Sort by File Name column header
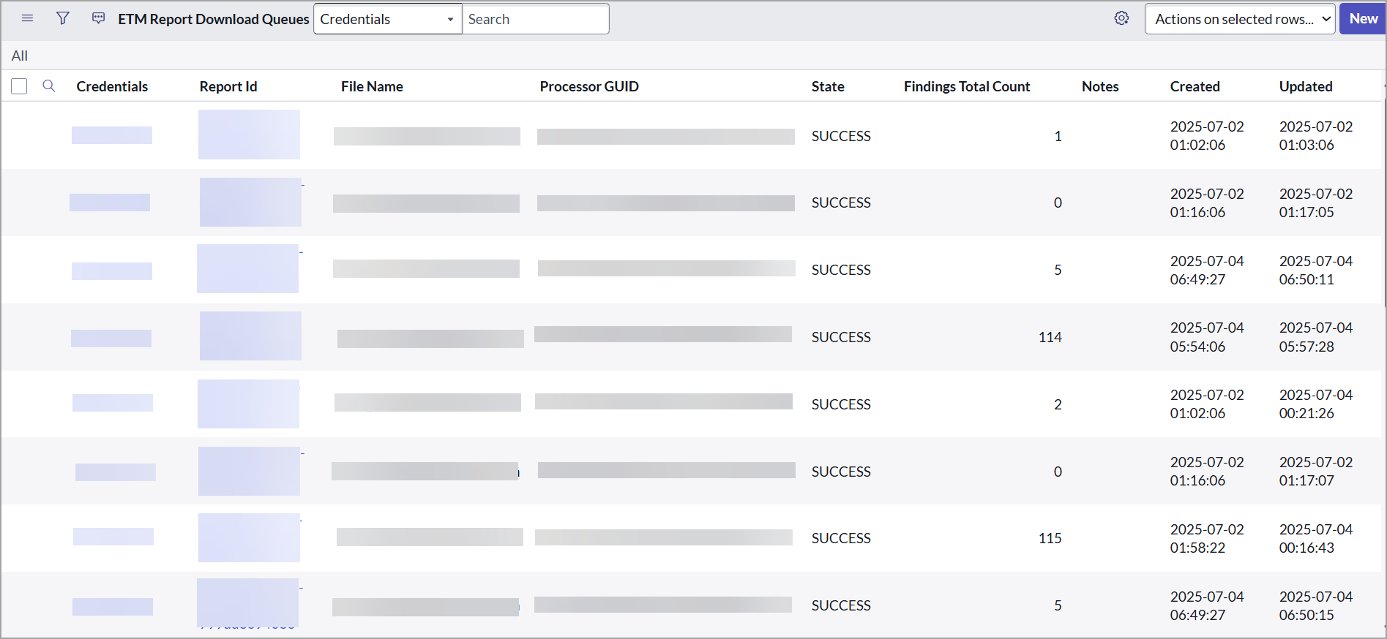The image size is (1387, 639). [x=372, y=86]
